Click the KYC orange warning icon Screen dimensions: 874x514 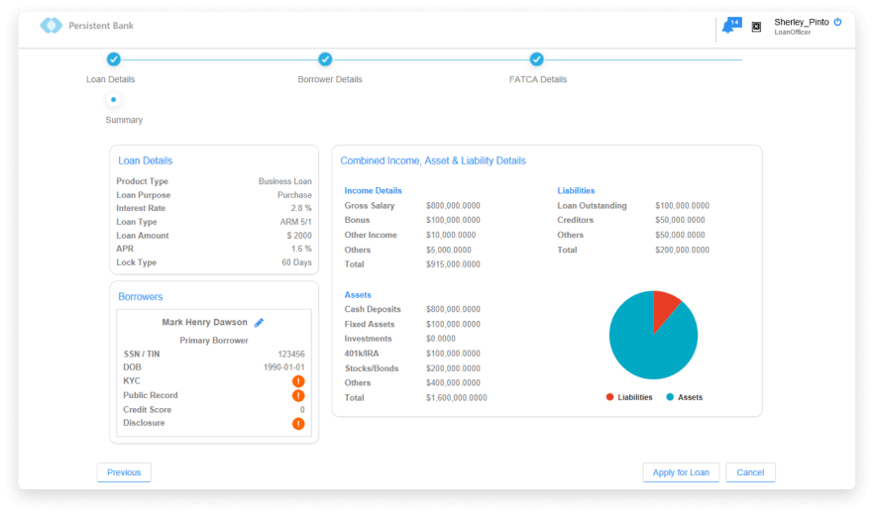[298, 381]
